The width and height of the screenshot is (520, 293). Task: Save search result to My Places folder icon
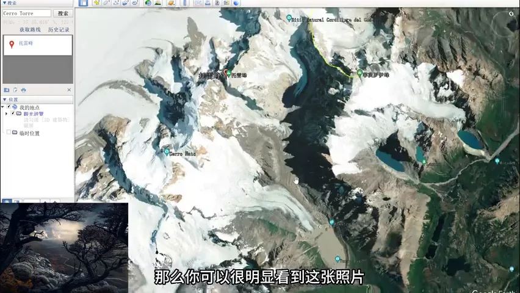pyautogui.click(x=6, y=90)
